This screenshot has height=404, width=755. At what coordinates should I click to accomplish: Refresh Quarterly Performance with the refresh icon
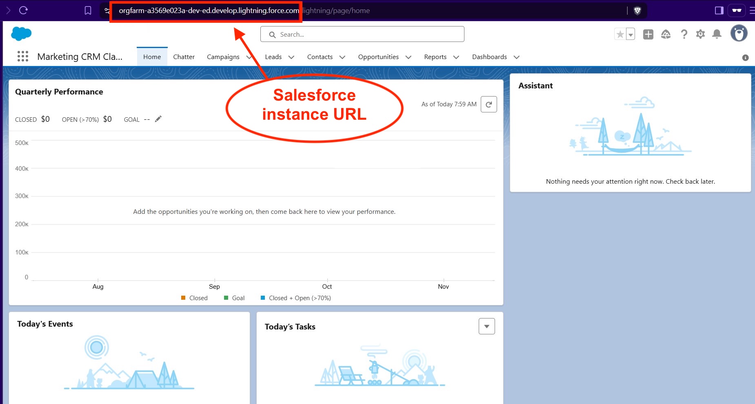pos(489,104)
